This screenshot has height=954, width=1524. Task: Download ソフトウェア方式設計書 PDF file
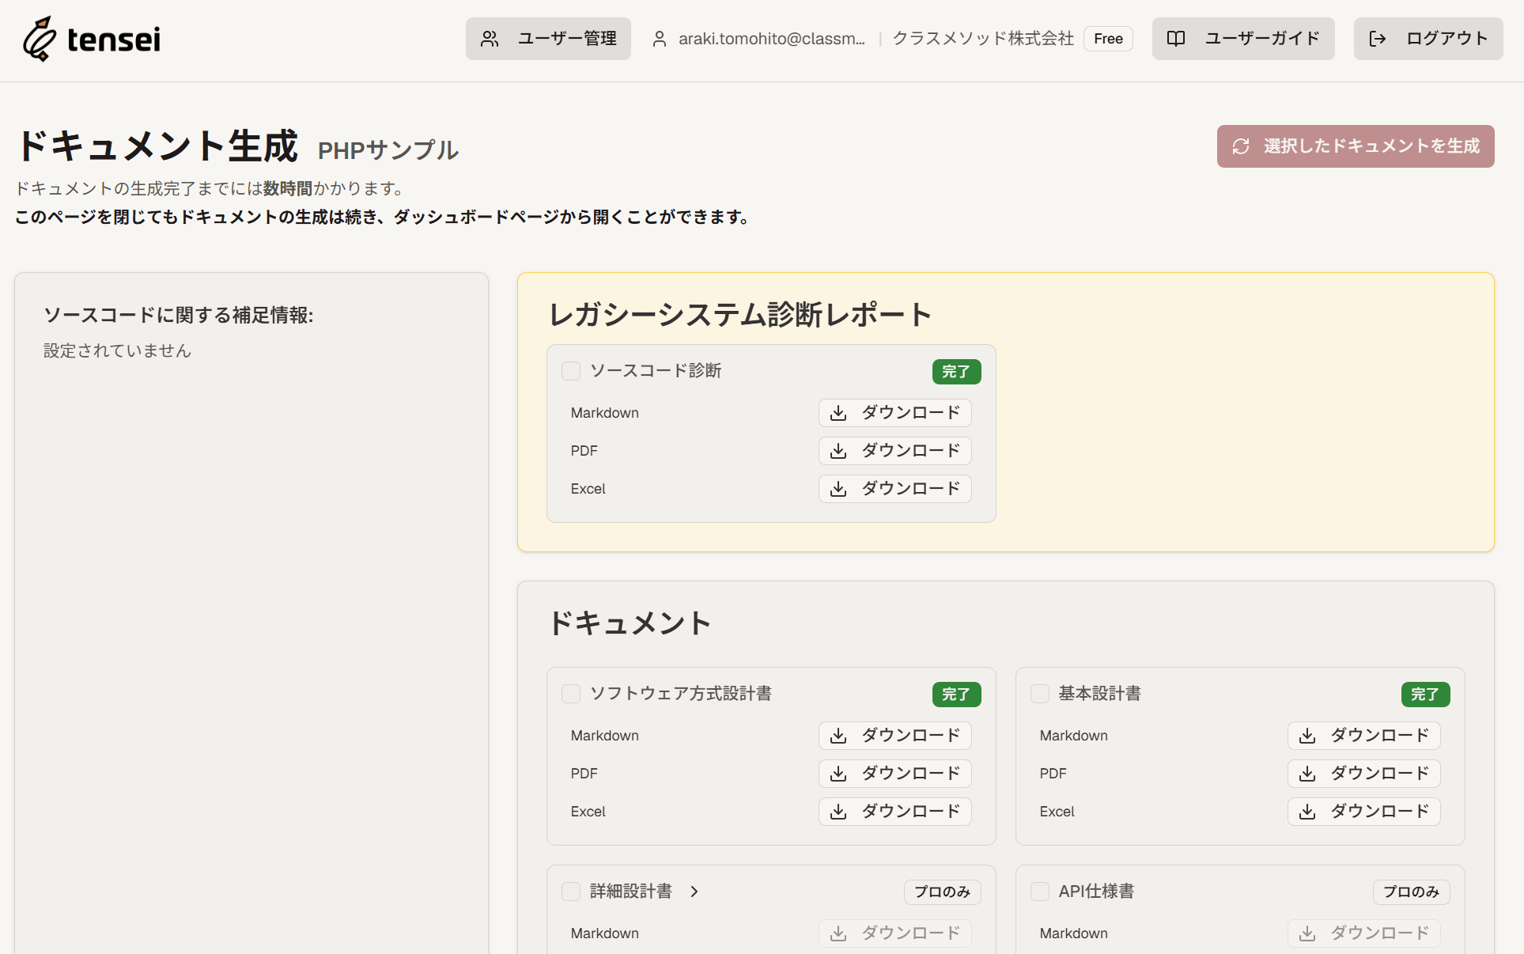point(895,774)
